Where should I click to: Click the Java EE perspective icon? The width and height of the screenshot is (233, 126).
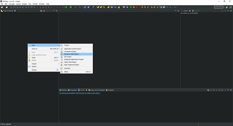(x=231, y=7)
